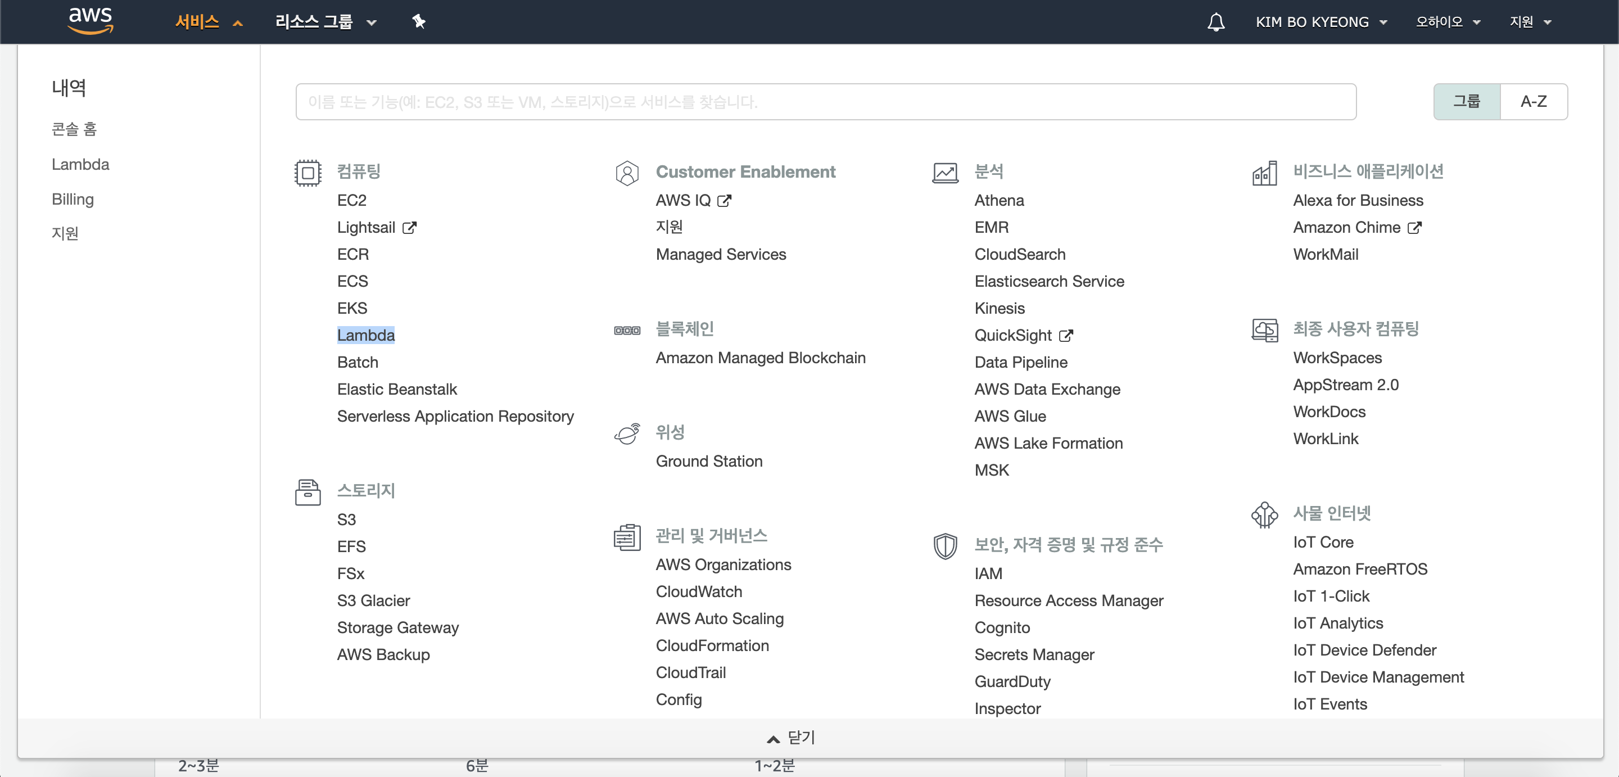This screenshot has height=777, width=1619.
Task: Open Managed Services link
Action: coord(721,255)
